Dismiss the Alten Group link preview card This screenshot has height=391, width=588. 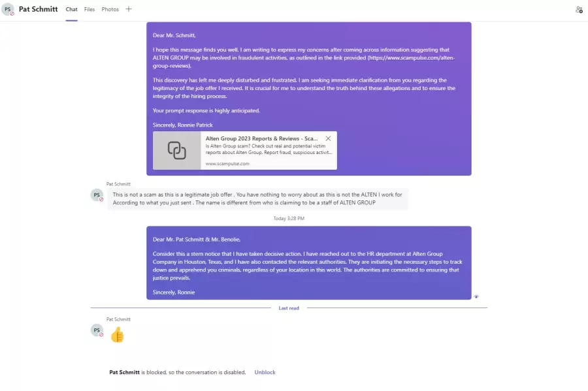point(328,138)
